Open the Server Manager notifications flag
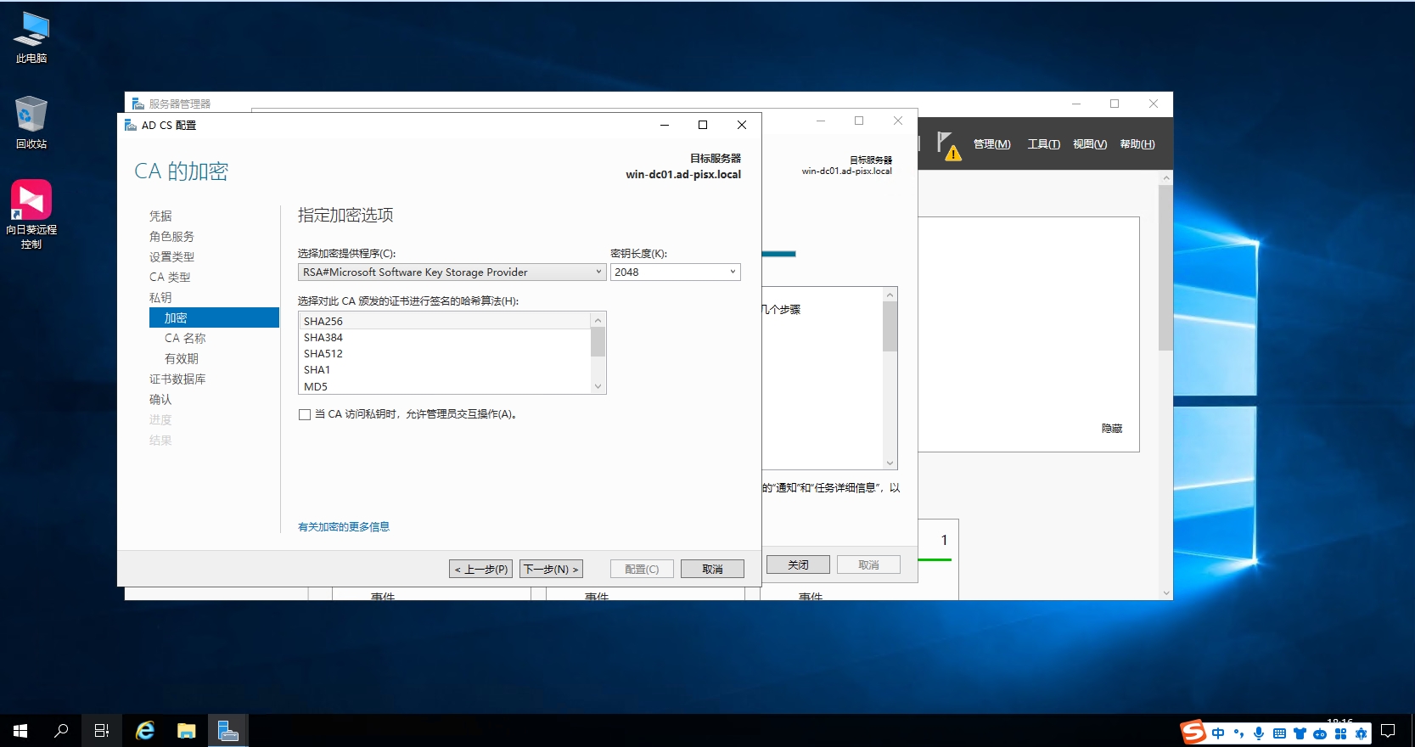 (x=948, y=144)
